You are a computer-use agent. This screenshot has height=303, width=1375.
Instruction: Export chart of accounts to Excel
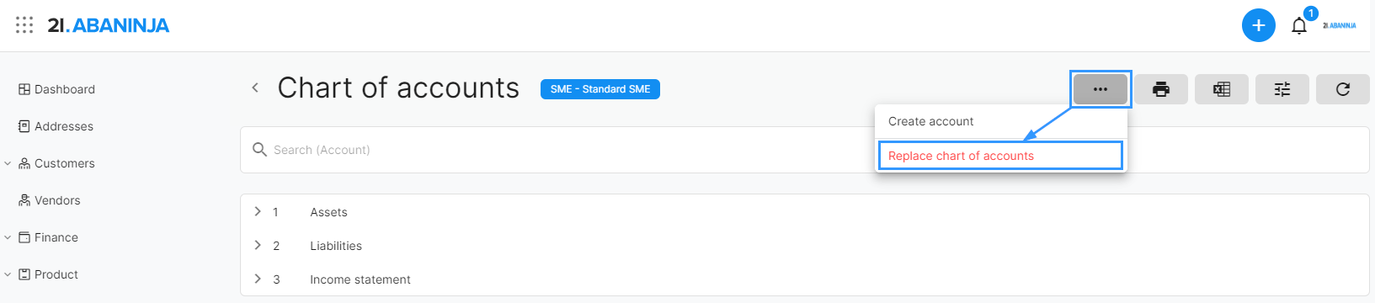pos(1222,89)
